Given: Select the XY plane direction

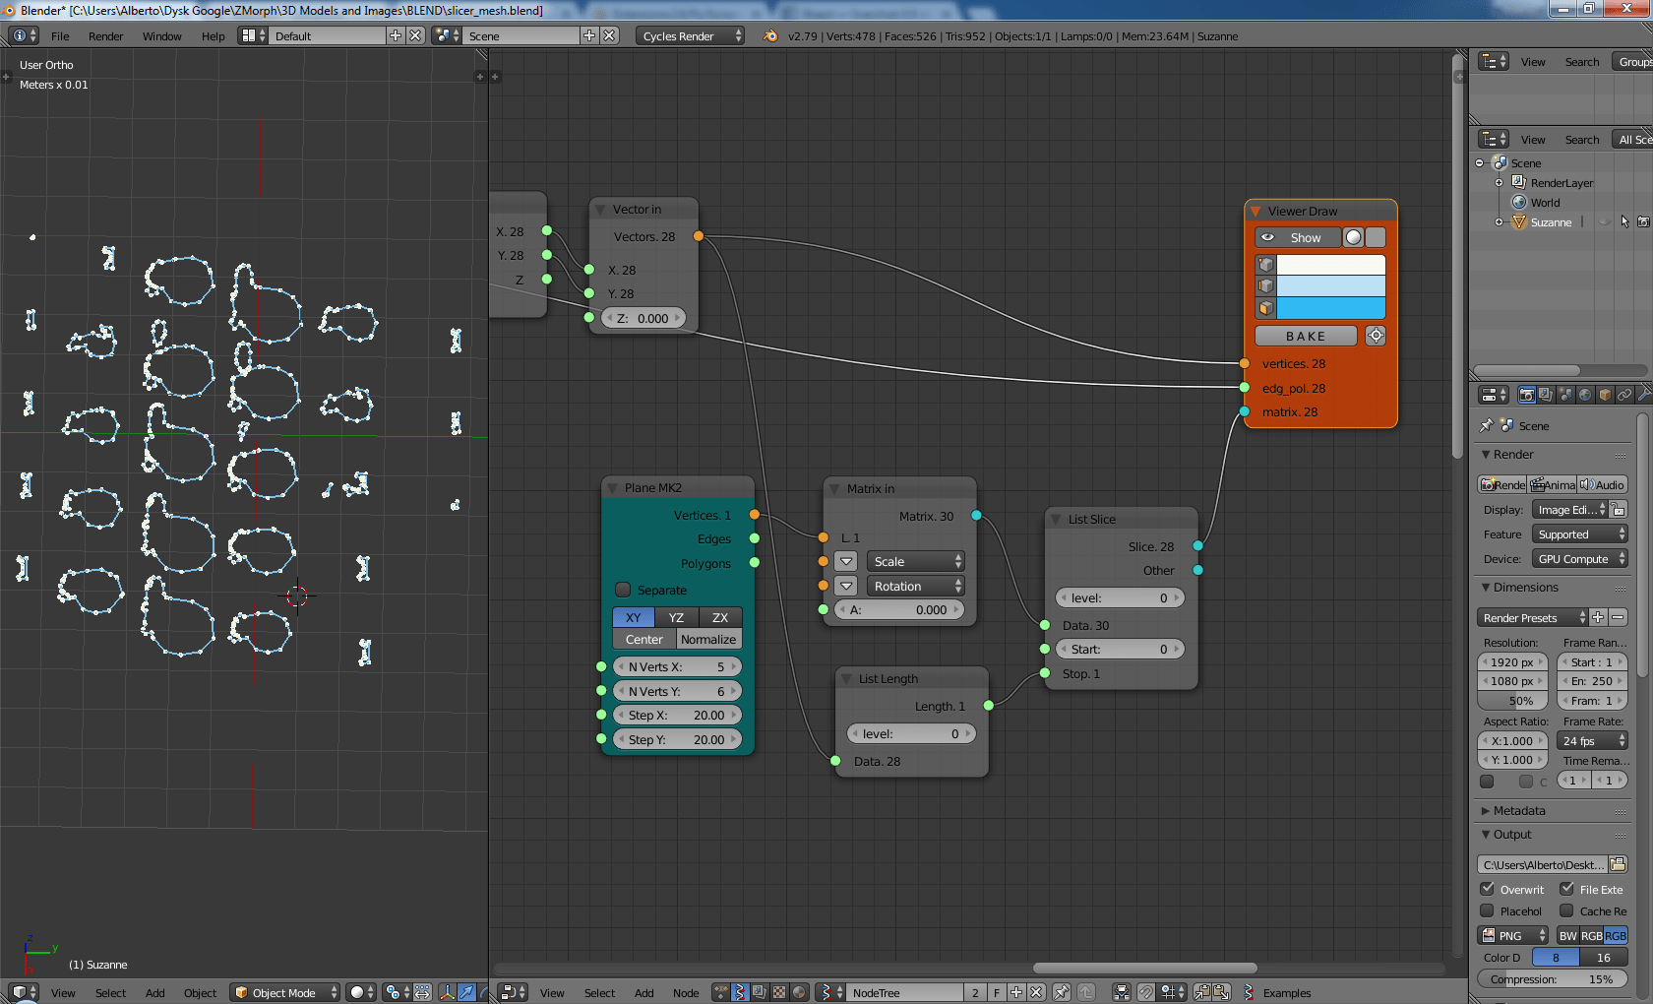Looking at the screenshot, I should [634, 617].
